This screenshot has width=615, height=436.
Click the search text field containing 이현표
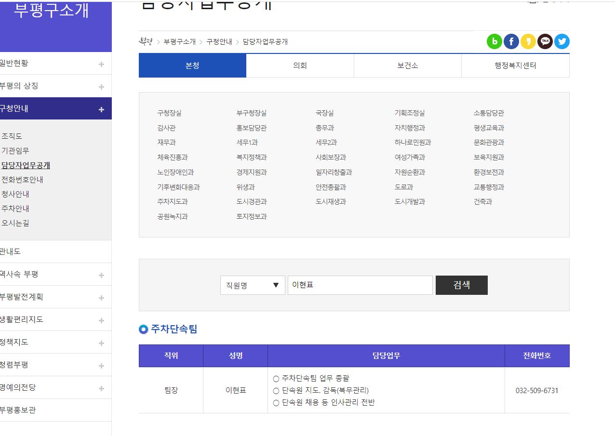coord(360,285)
